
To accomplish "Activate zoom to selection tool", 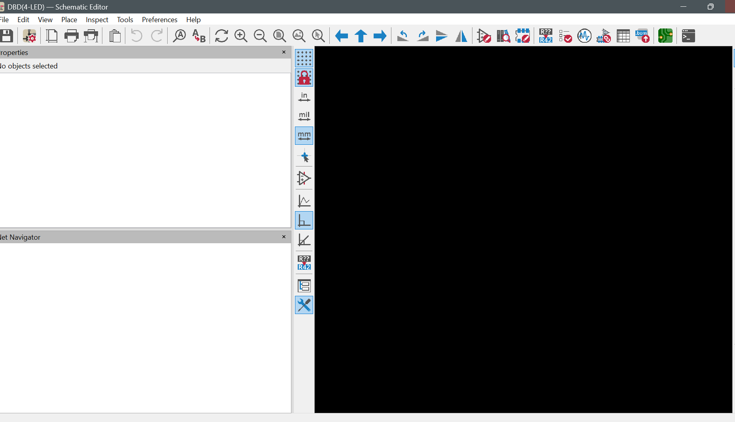I will tap(318, 36).
